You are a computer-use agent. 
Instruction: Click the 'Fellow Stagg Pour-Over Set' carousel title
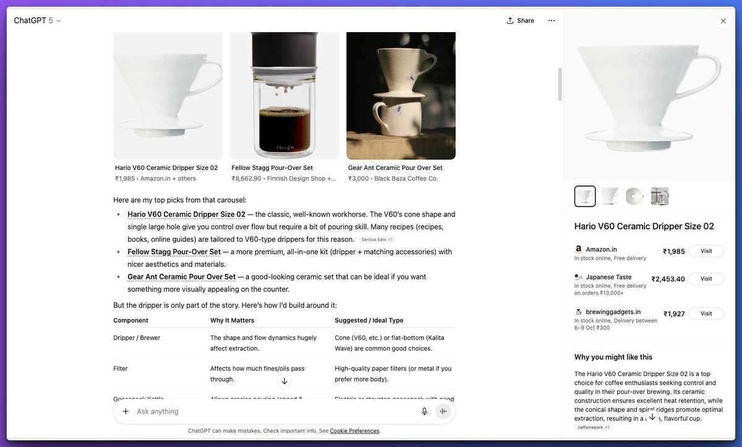(x=272, y=168)
